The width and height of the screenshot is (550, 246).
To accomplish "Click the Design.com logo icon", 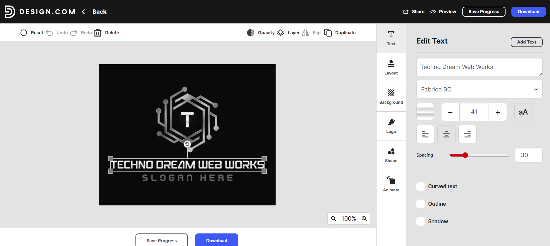I will click(10, 12).
